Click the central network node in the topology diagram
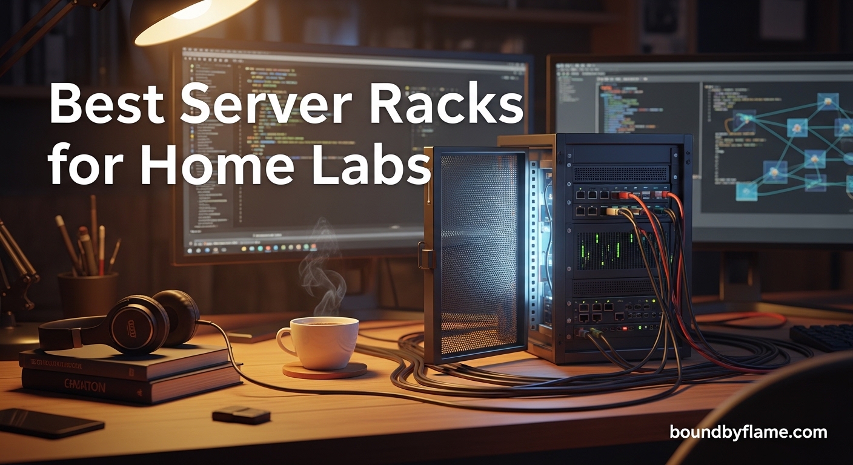 point(813,158)
